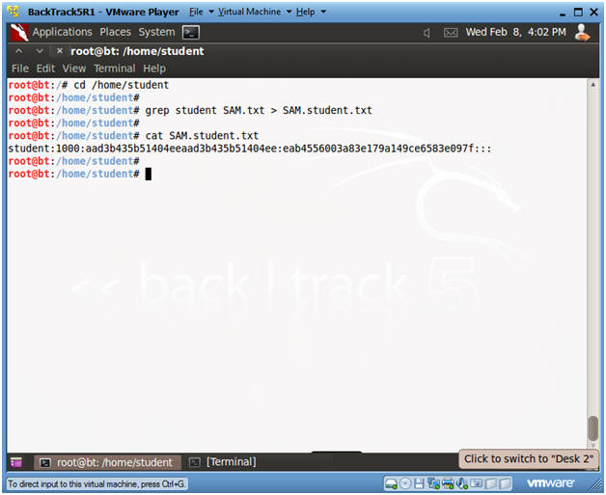Click VMware floppy device icon
Image resolution: width=606 pixels, height=495 pixels.
(x=419, y=483)
